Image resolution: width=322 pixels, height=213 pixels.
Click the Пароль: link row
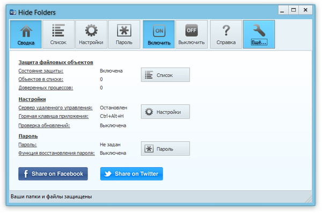[27, 145]
